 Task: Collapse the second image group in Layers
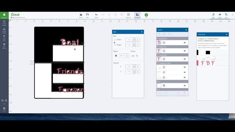[158, 47]
